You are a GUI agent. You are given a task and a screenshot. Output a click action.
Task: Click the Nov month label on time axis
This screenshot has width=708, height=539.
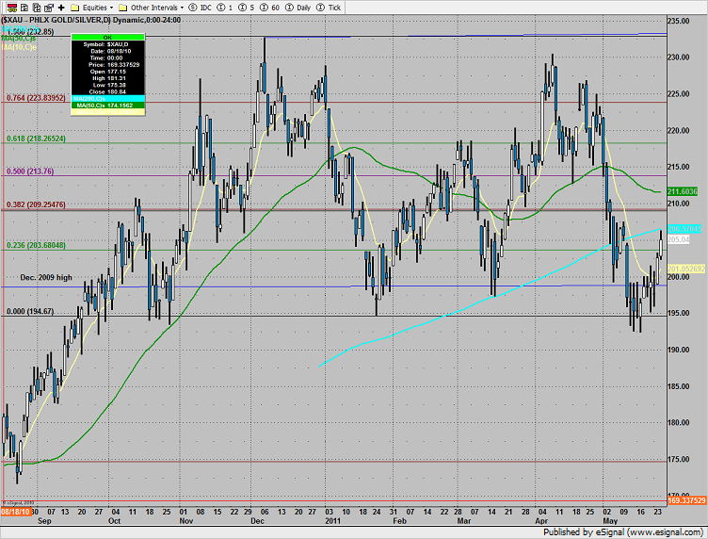coord(186,521)
